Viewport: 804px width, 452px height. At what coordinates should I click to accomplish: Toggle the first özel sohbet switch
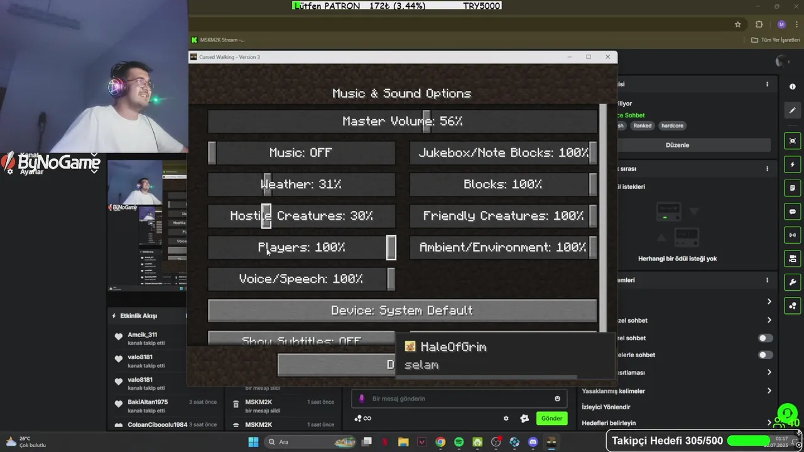pyautogui.click(x=765, y=338)
